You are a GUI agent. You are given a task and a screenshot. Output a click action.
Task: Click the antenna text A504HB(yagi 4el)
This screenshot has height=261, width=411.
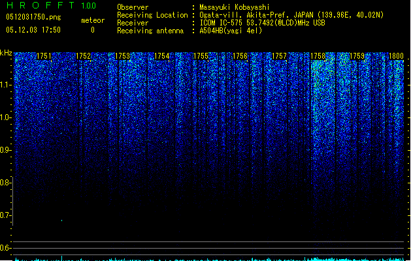point(231,31)
